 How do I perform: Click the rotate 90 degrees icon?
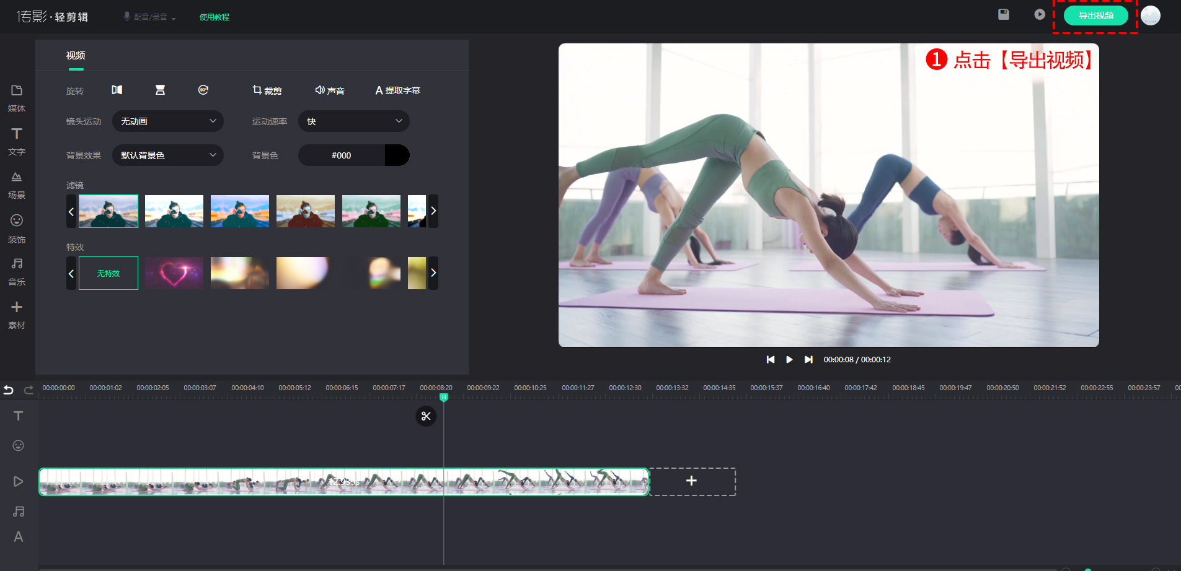(203, 90)
